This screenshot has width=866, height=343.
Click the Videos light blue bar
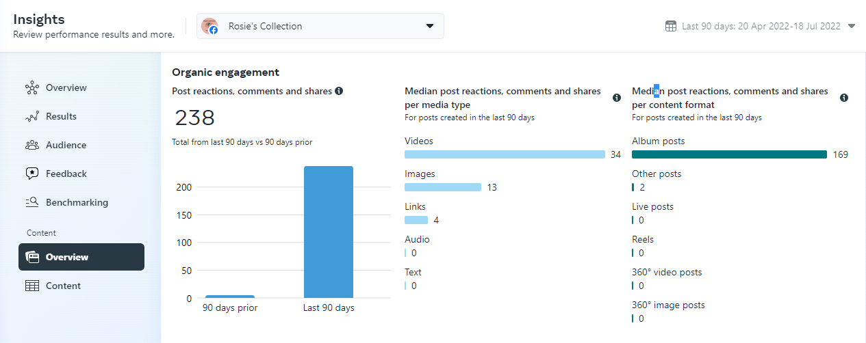505,154
